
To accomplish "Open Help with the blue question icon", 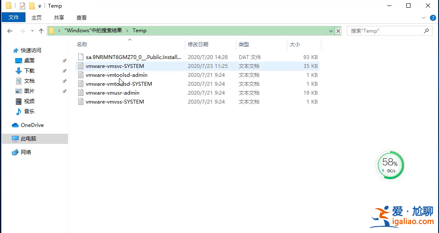I will 433,18.
